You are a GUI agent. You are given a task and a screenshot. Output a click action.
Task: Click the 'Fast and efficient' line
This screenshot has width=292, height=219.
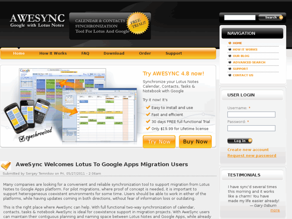click(167, 115)
